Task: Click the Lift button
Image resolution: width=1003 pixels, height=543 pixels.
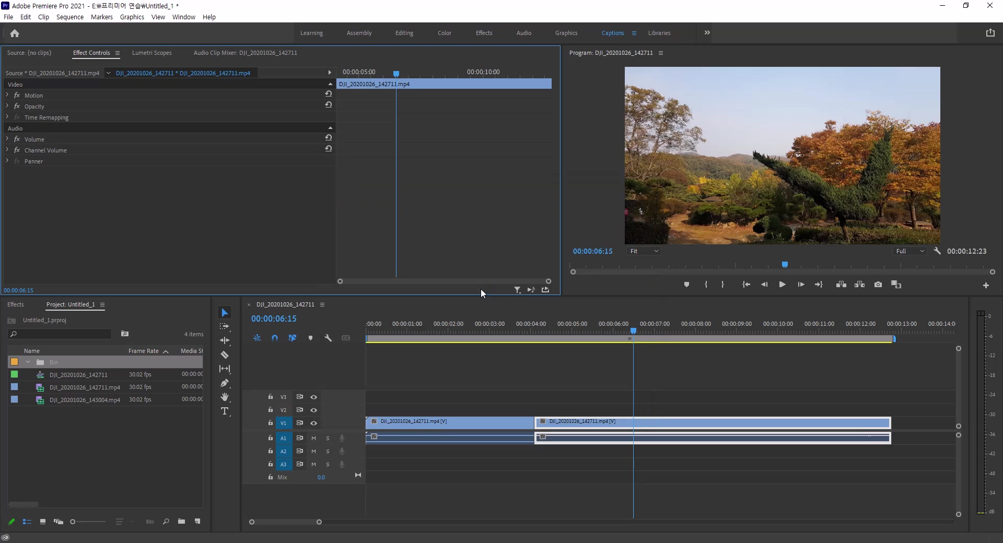Action: [841, 285]
